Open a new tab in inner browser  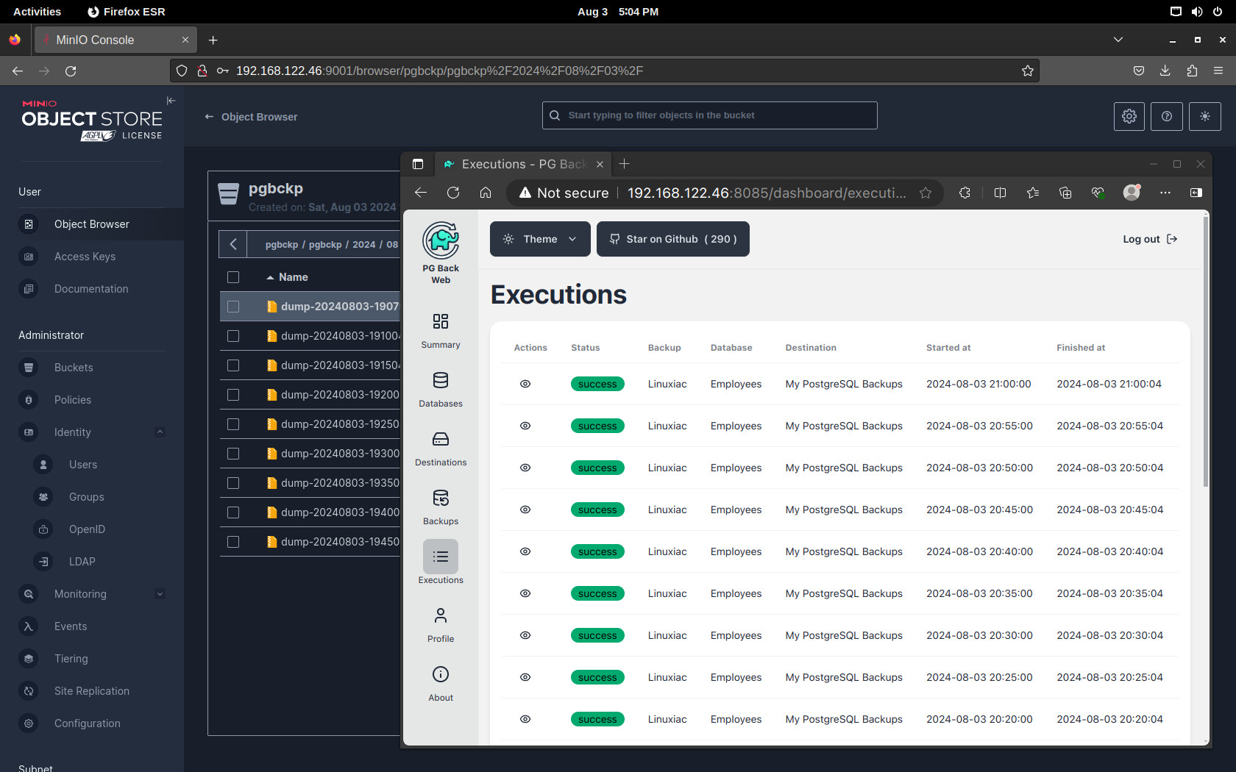625,164
